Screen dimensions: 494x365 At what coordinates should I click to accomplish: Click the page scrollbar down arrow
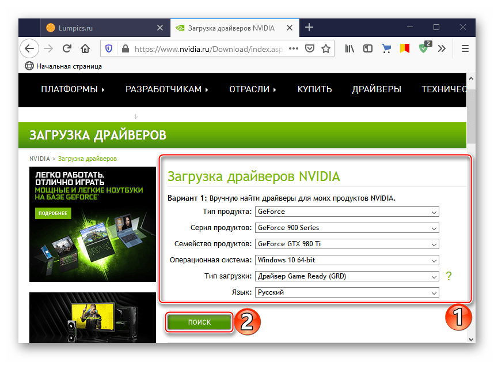tap(472, 340)
